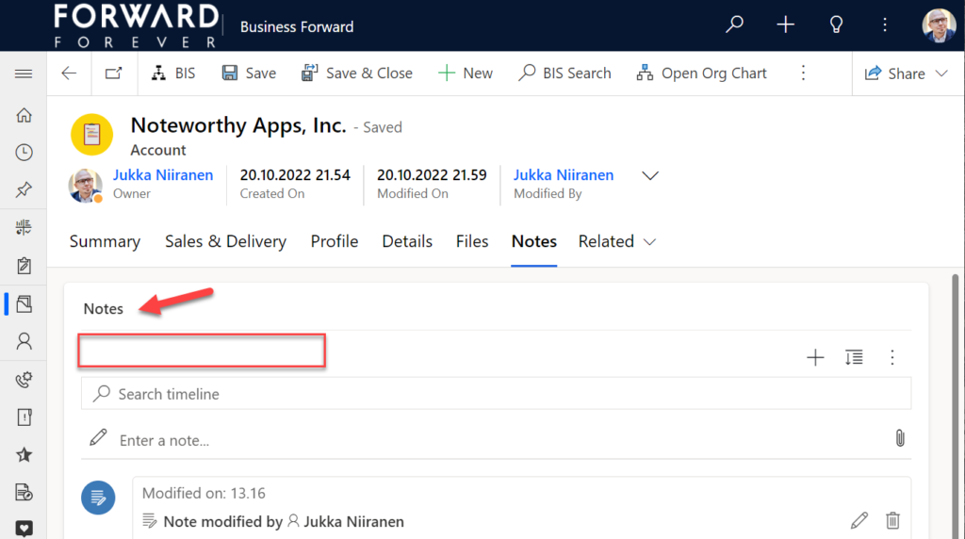965x539 pixels.
Task: Open BIS Search command
Action: coord(564,73)
